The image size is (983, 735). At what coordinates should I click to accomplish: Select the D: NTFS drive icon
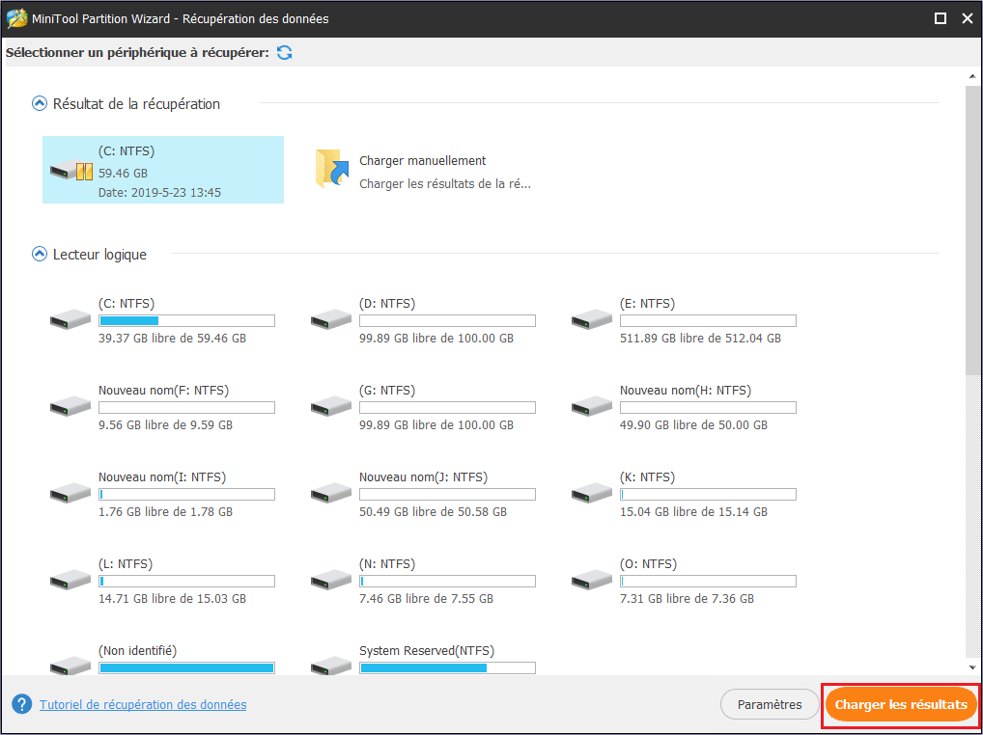pyautogui.click(x=331, y=318)
